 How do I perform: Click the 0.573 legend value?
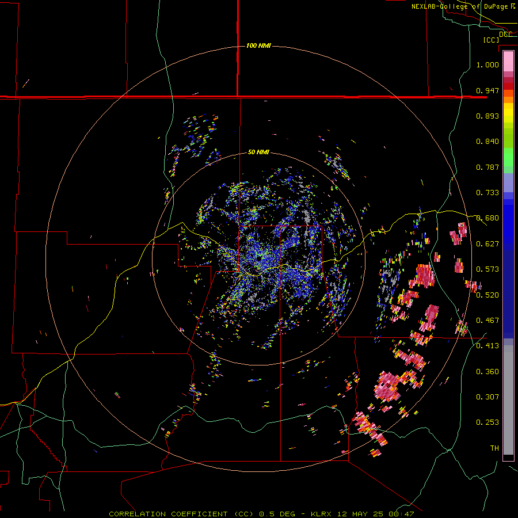tap(487, 269)
